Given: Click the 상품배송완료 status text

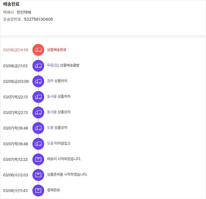Looking at the screenshot, I should (57, 50).
